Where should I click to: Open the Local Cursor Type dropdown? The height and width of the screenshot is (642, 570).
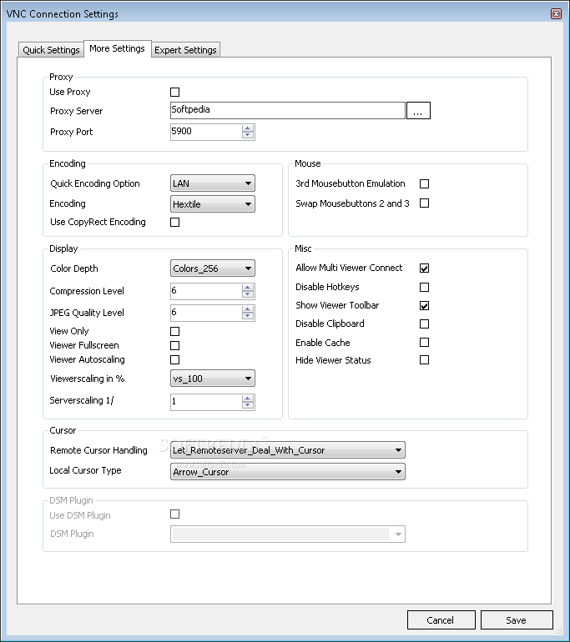click(x=288, y=472)
